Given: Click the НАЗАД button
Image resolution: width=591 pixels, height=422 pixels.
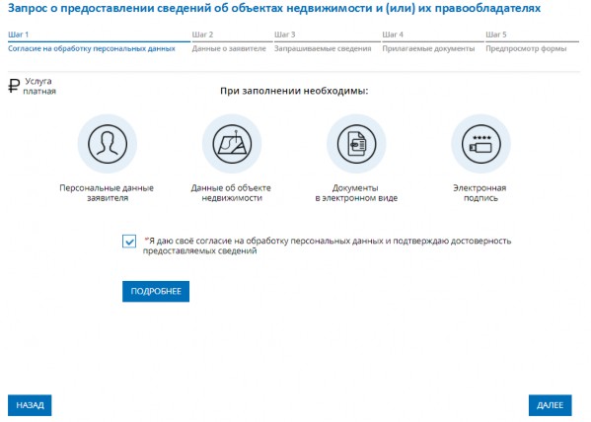Looking at the screenshot, I should (30, 405).
